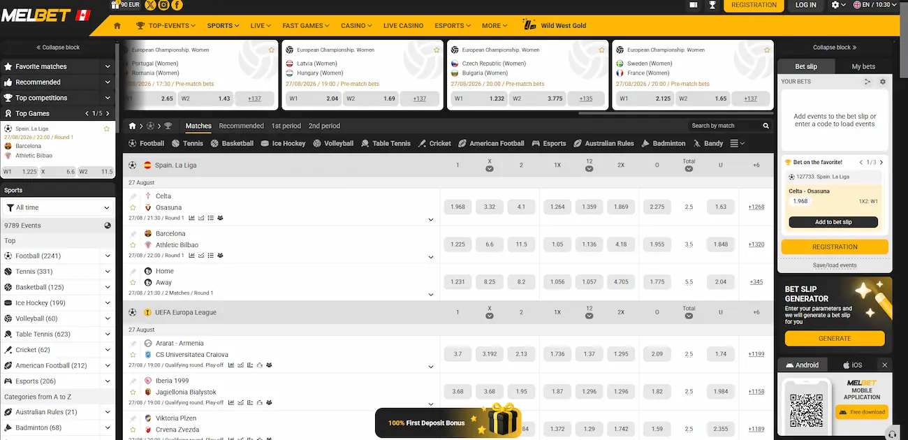Open the wallet icon left of the header trophy
The image size is (908, 440).
click(693, 5)
